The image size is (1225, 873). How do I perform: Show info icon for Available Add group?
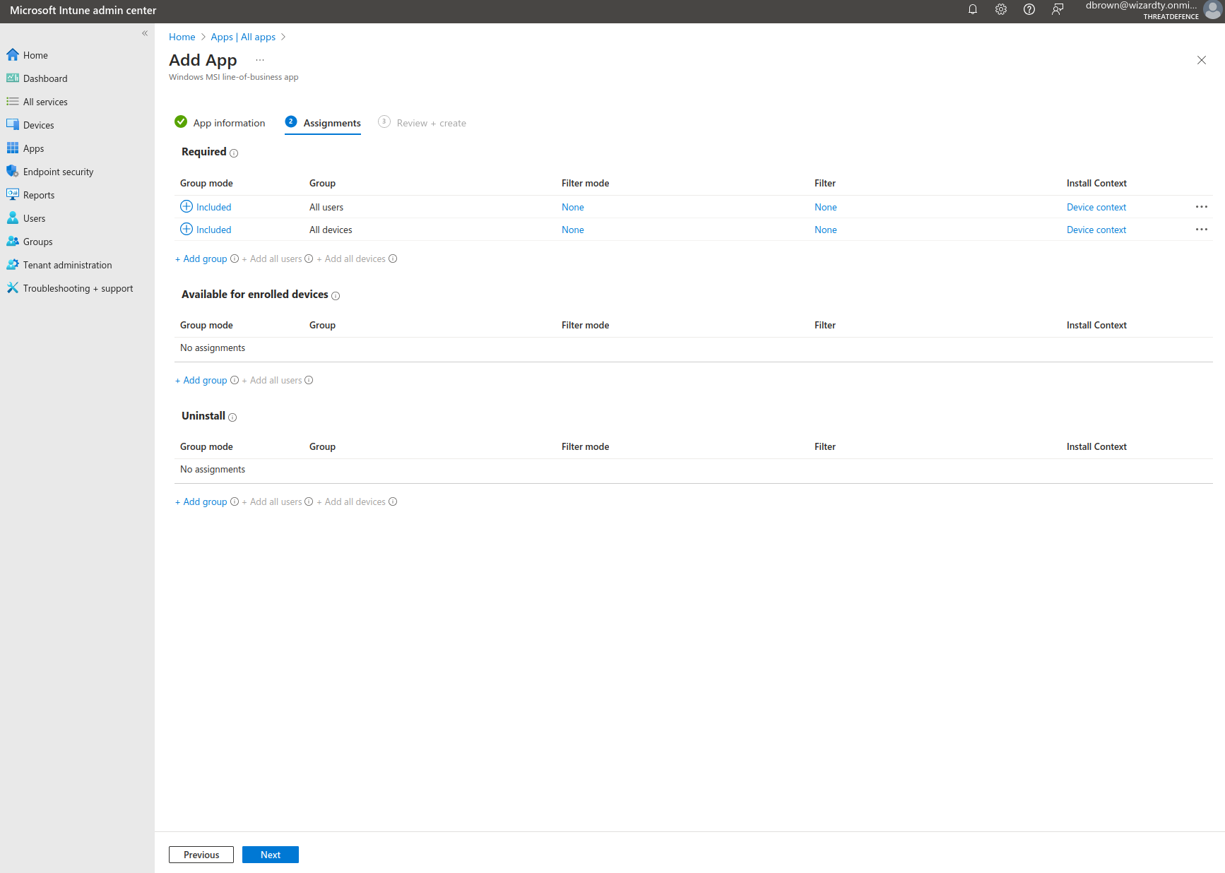pos(235,380)
